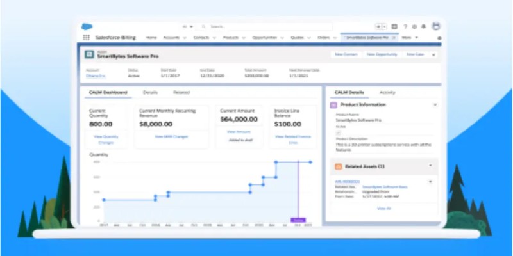
Task: Click the last data point on the Quantity chart
Action: pyautogui.click(x=310, y=162)
